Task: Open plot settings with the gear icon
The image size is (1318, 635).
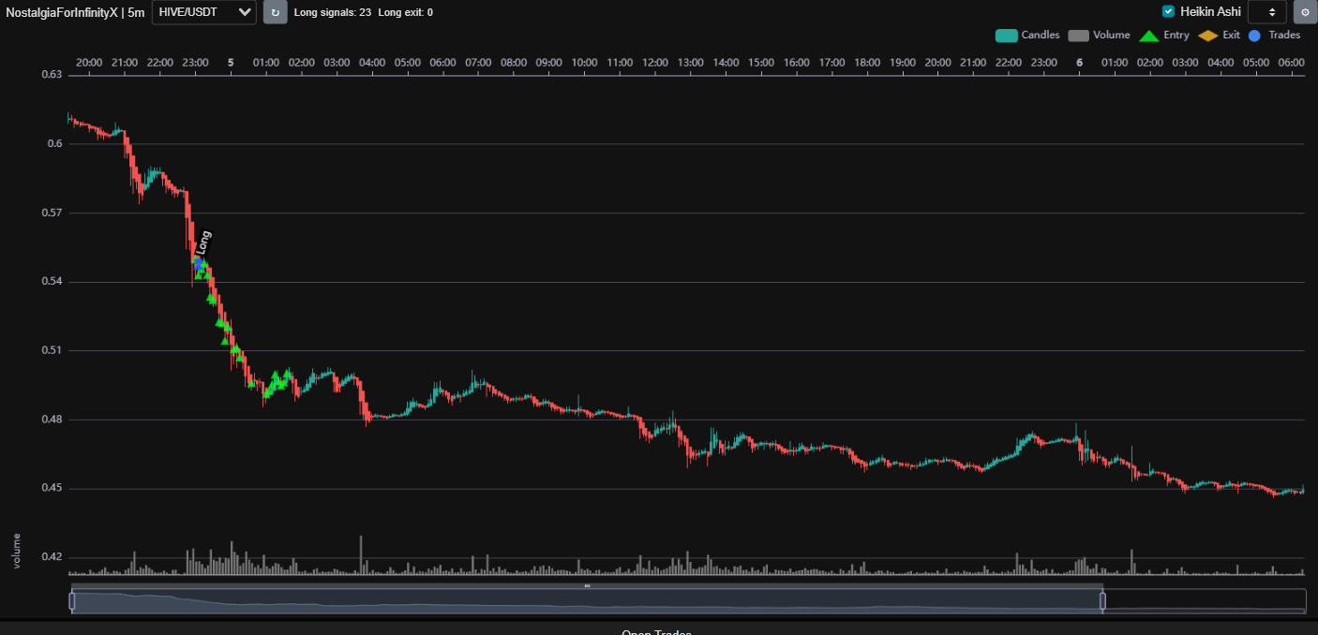Action: 1305,12
